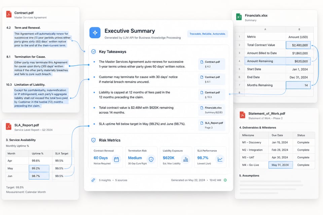323x215 pixels.
Task: Select the Apr uptime 99.6% cell
Action: [x=40, y=160]
